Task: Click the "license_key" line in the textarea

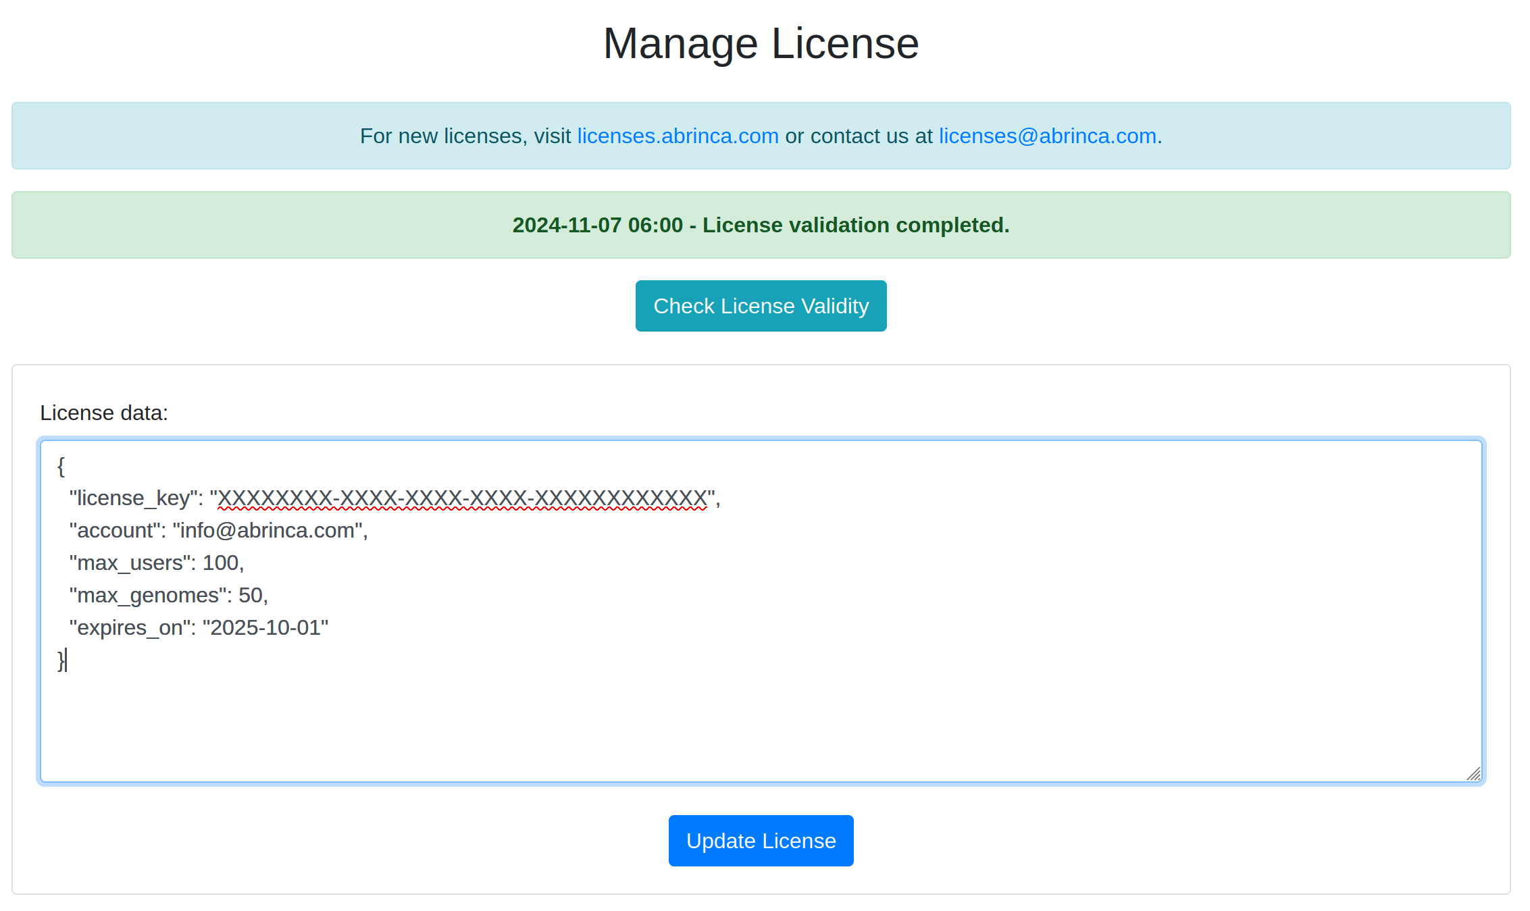Action: point(394,498)
